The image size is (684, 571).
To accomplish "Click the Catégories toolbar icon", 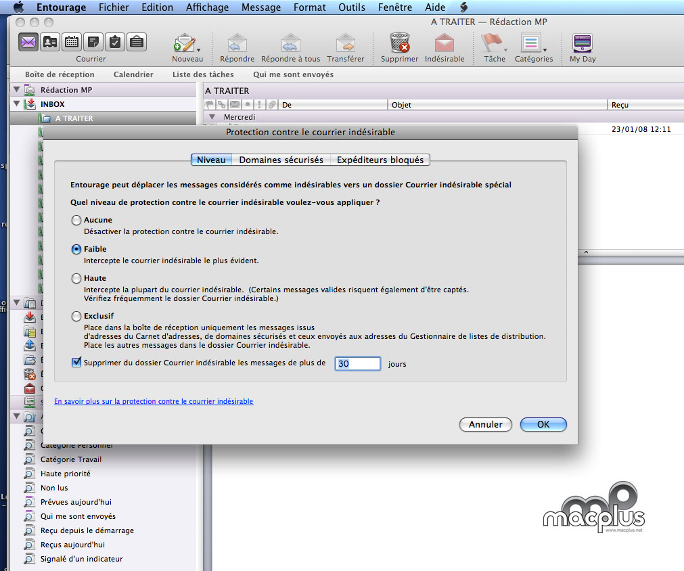I will [x=531, y=43].
